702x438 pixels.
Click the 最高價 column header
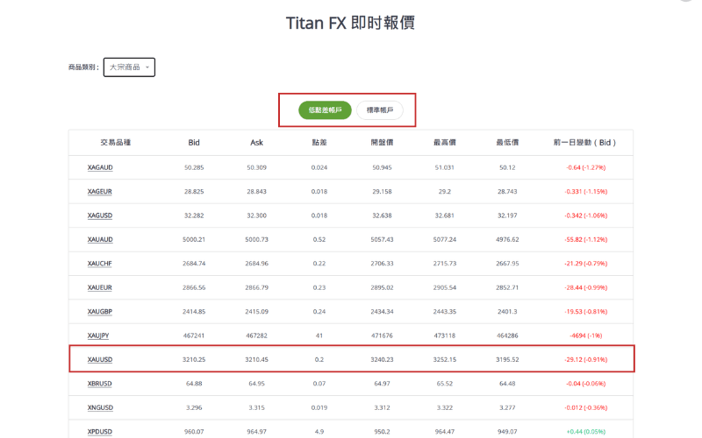pyautogui.click(x=445, y=143)
